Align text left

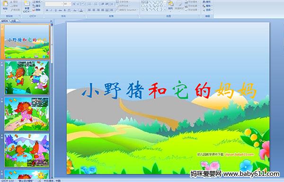click(89, 10)
